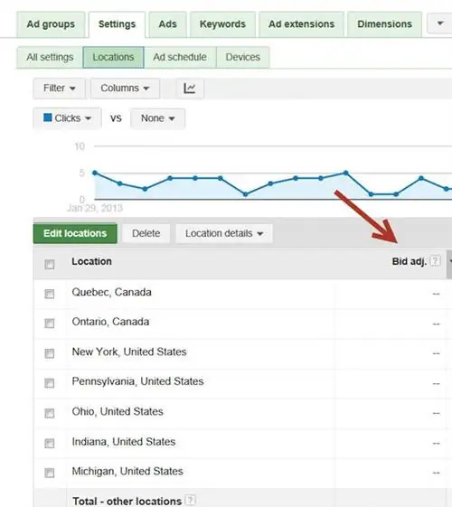This screenshot has height=507, width=452.
Task: Tick the Indiana, United States checkbox
Action: 50,443
